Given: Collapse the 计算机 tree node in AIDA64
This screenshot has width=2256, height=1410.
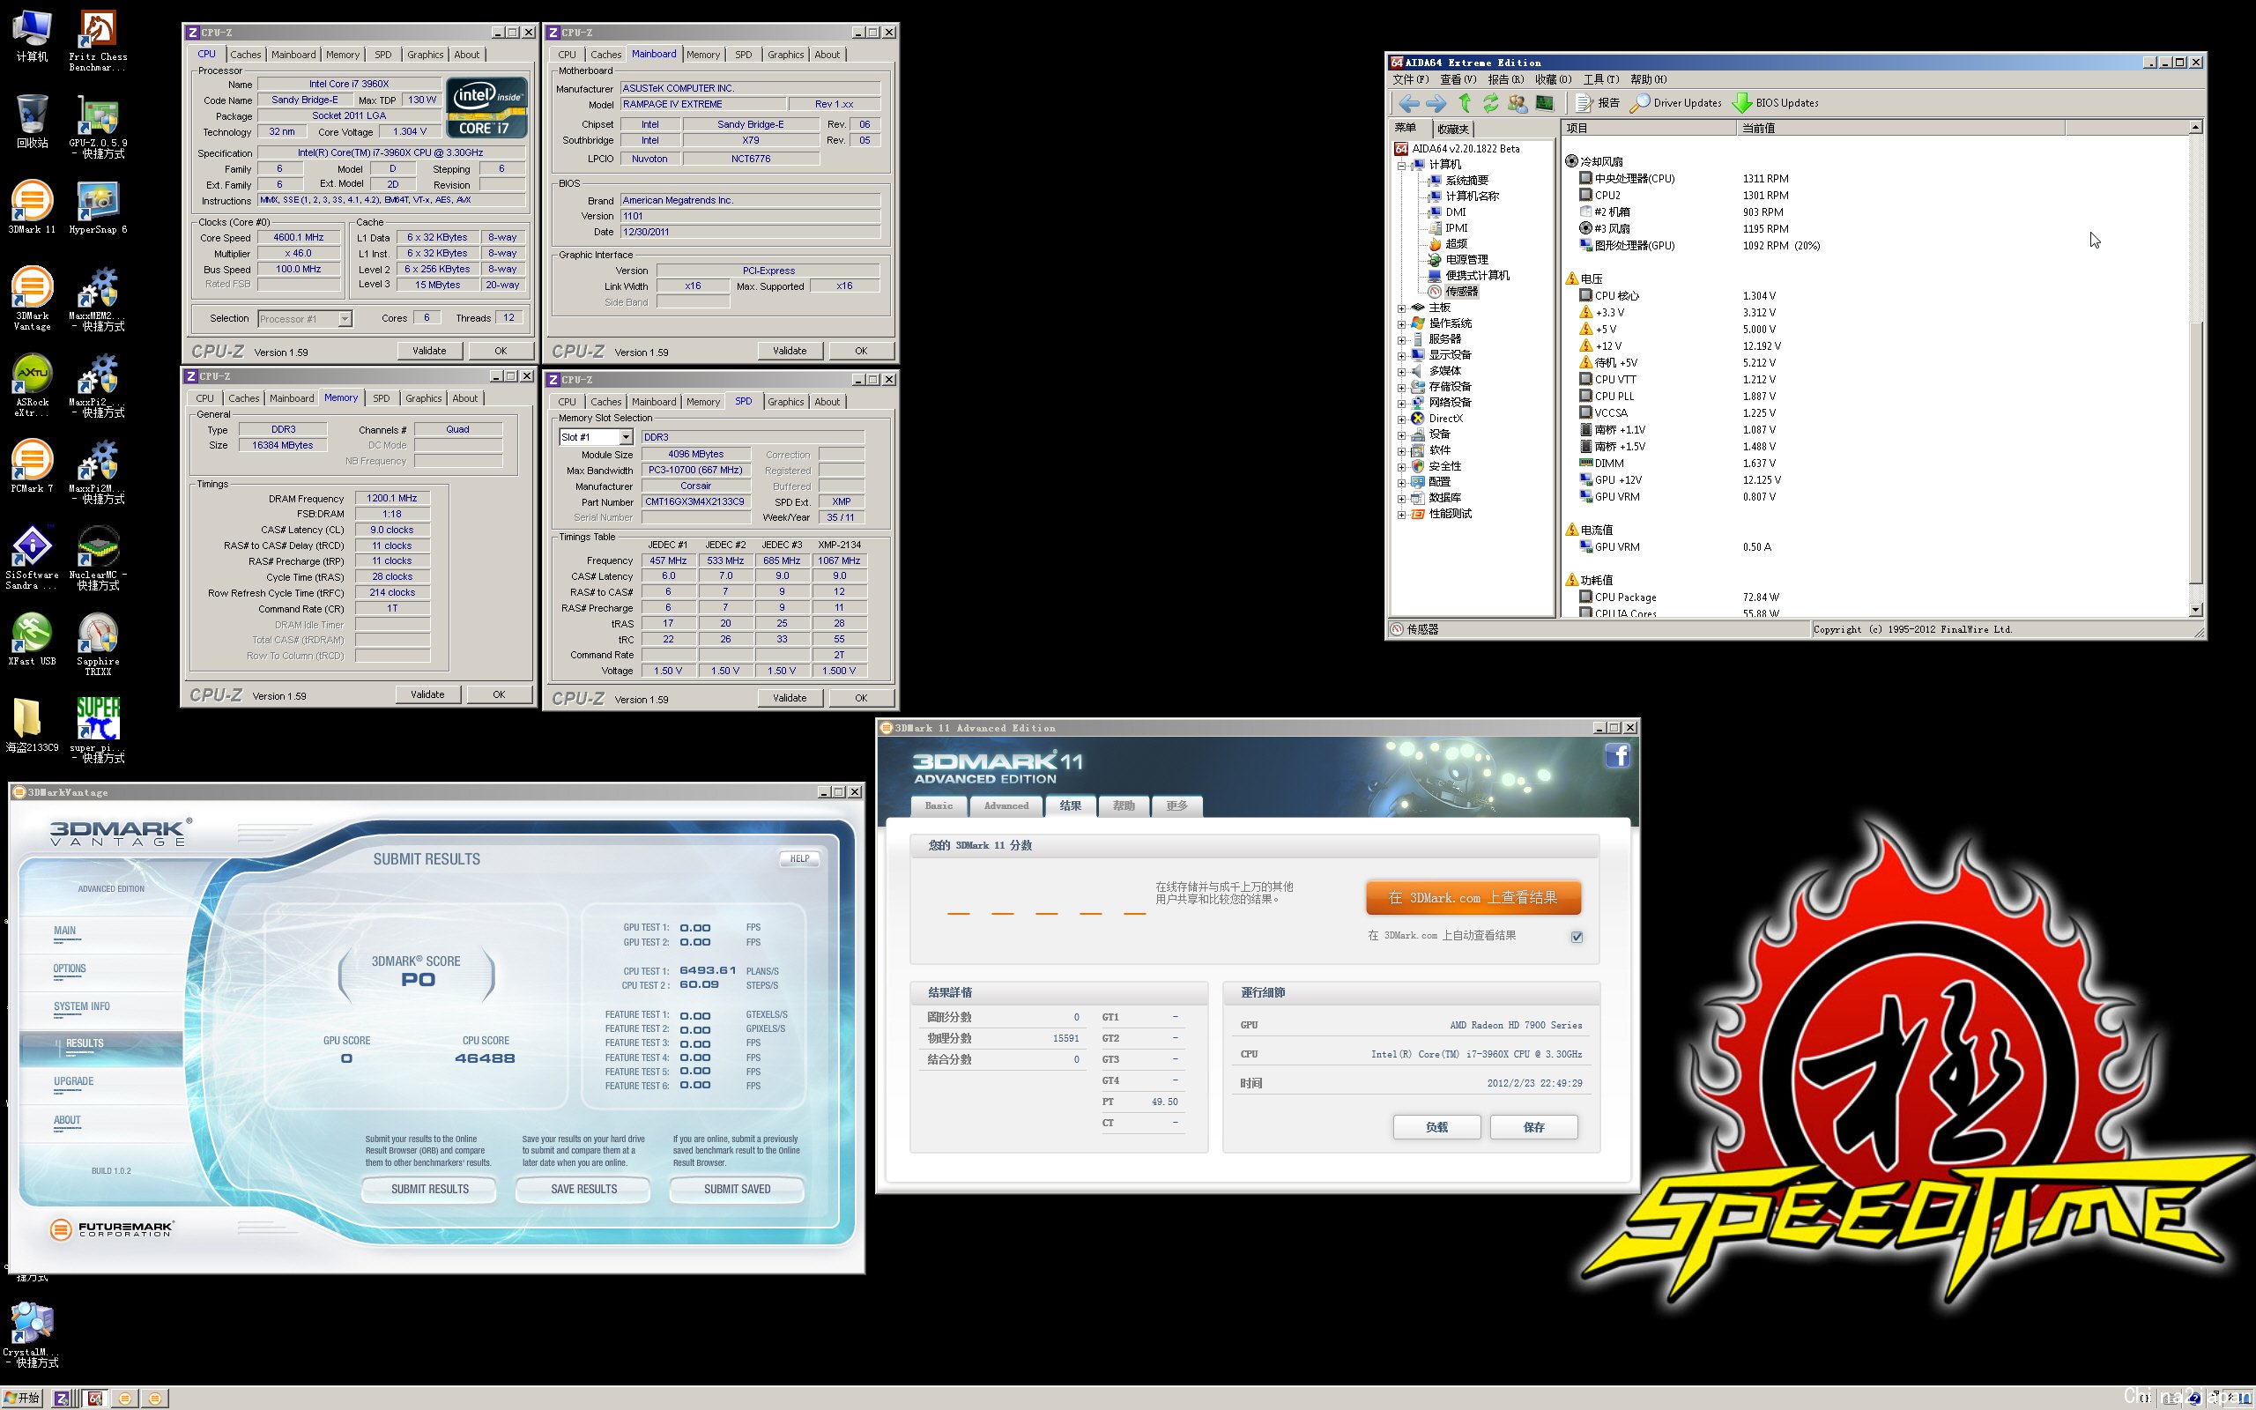Looking at the screenshot, I should point(1401,165).
